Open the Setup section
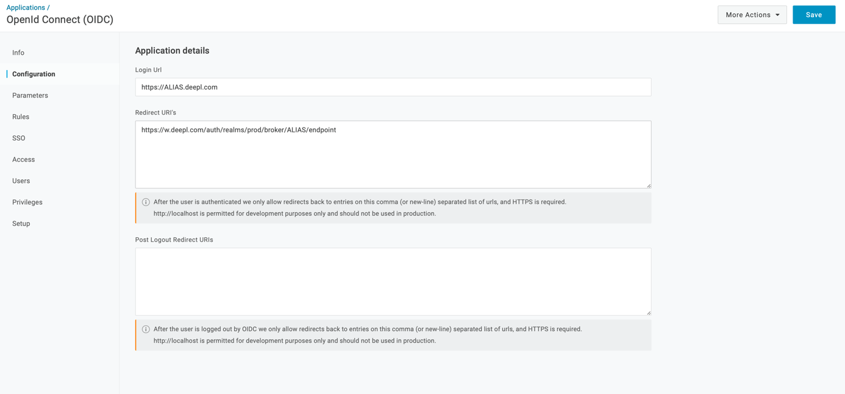The image size is (845, 394). [21, 223]
